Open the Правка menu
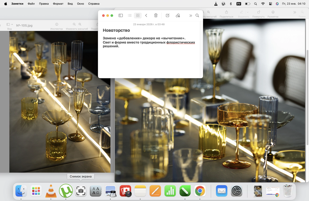This screenshot has width=309, height=201. click(x=44, y=4)
